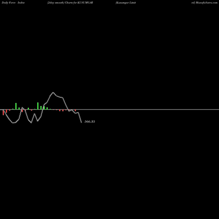Screen dimensions: 219x219
Task: Click the 'Daily Force Index' title text
Action: 13,3
